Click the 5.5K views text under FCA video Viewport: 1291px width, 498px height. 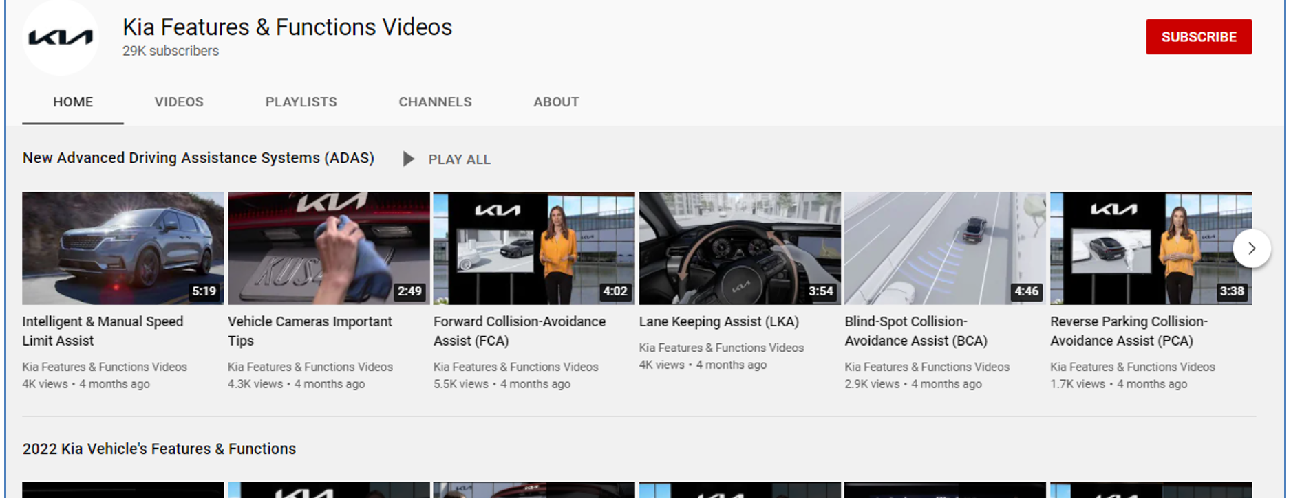coord(461,384)
